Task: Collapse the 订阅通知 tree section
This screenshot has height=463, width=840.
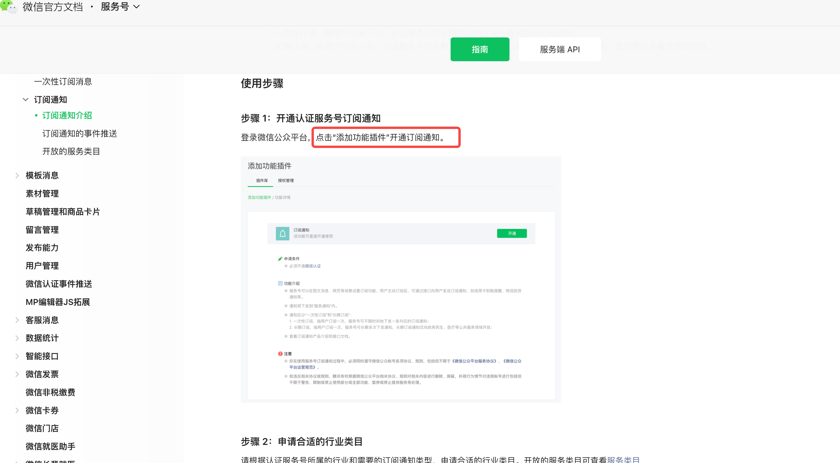Action: pos(26,100)
